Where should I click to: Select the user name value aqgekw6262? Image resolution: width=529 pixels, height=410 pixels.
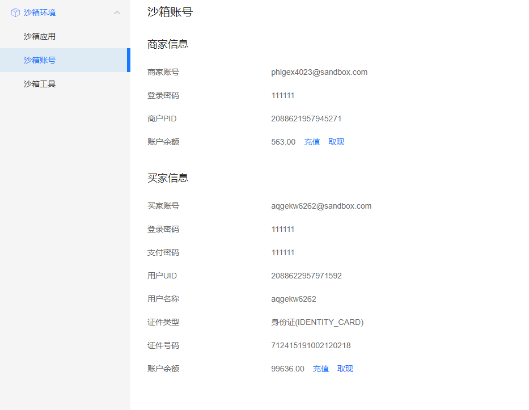[294, 299]
